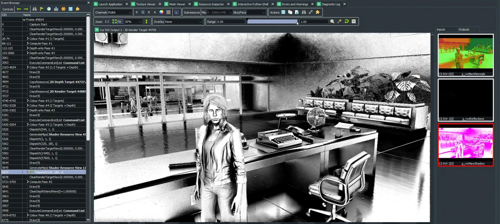Toggle the G green channel button
The width and height of the screenshot is (500, 224).
143,12
